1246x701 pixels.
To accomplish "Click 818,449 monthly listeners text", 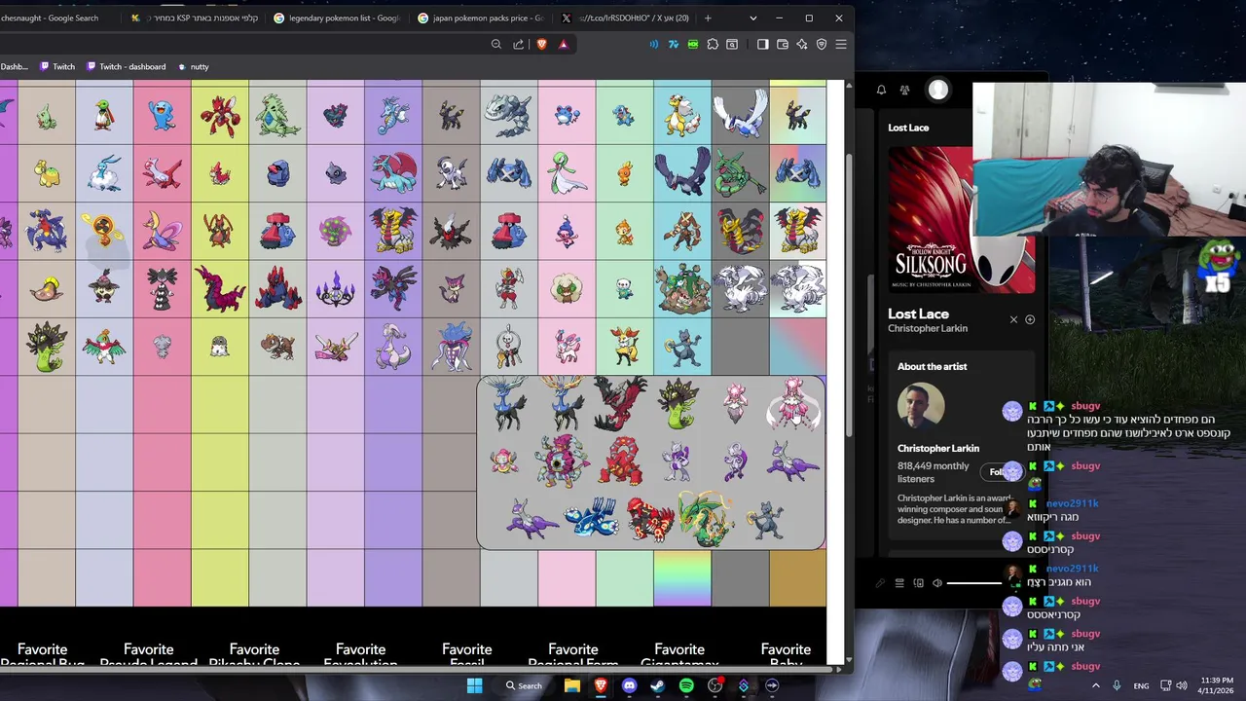I will pyautogui.click(x=934, y=472).
